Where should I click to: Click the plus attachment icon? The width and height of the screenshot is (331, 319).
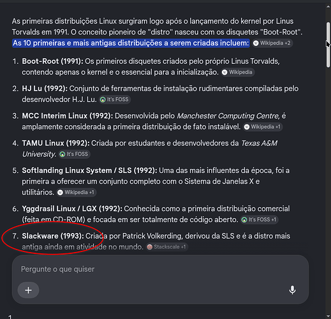tap(28, 290)
